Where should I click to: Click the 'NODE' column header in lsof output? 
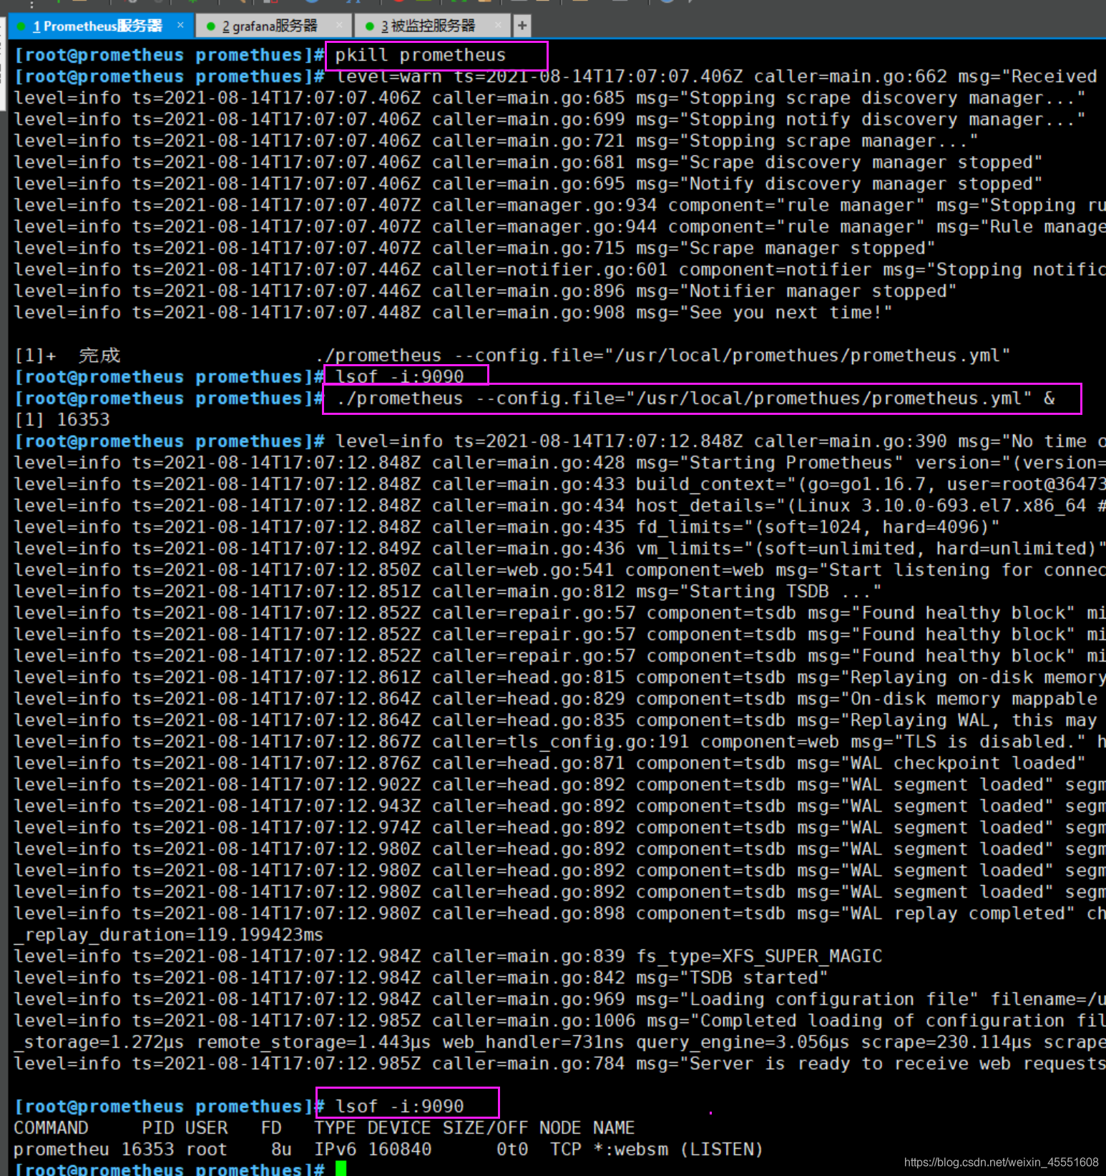560,1128
